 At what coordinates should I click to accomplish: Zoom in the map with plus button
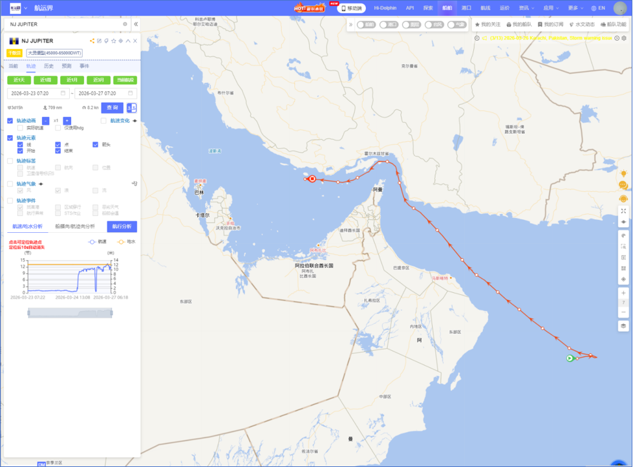point(623,293)
